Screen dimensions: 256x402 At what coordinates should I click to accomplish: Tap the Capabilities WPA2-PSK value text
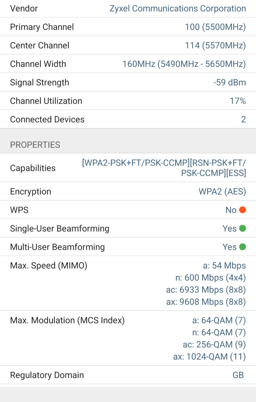(164, 168)
